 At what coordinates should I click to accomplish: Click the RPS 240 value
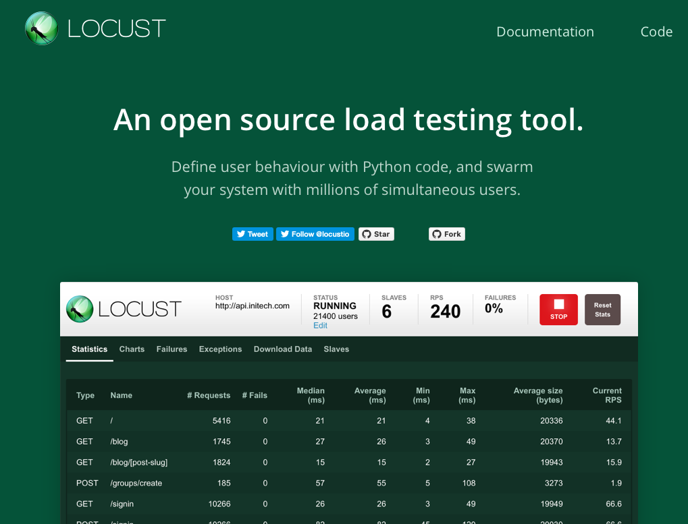pyautogui.click(x=446, y=312)
